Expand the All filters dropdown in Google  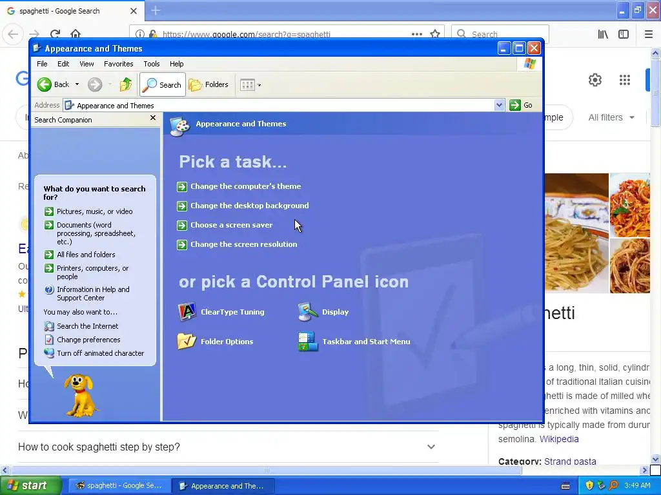click(x=611, y=117)
